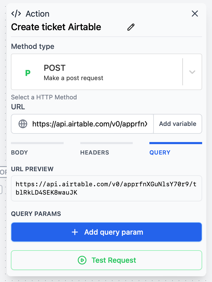The width and height of the screenshot is (212, 282).
Task: Click the Add variable button
Action: (177, 124)
